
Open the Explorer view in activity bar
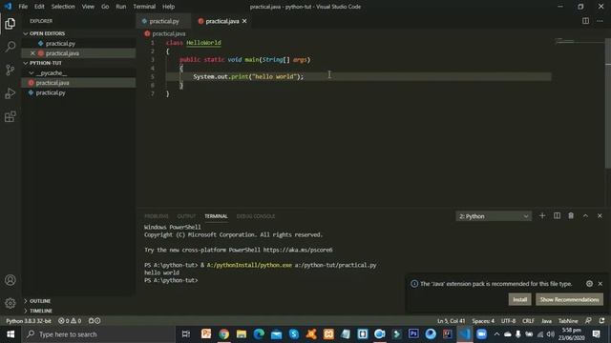click(x=11, y=24)
